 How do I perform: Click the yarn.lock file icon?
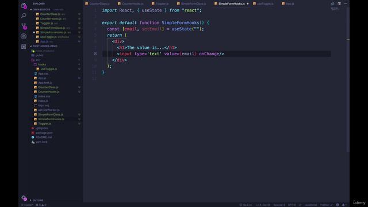click(x=33, y=142)
